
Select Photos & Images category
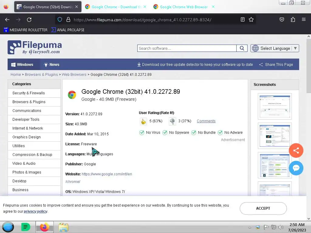click(x=34, y=172)
